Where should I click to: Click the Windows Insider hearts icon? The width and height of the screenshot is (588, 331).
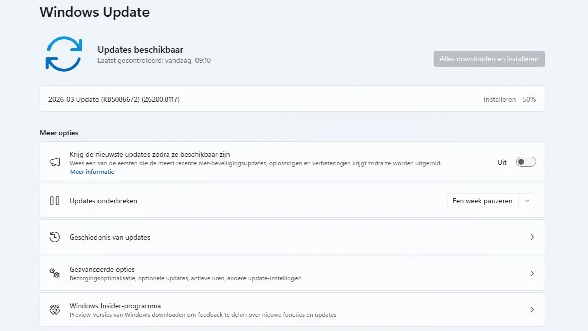point(55,310)
